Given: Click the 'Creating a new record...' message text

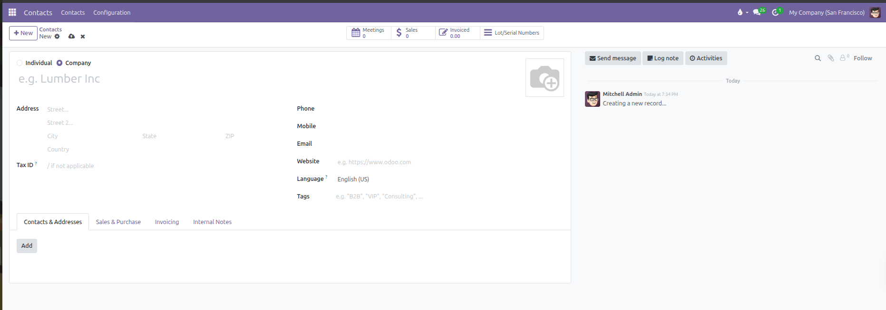Looking at the screenshot, I should [x=634, y=103].
